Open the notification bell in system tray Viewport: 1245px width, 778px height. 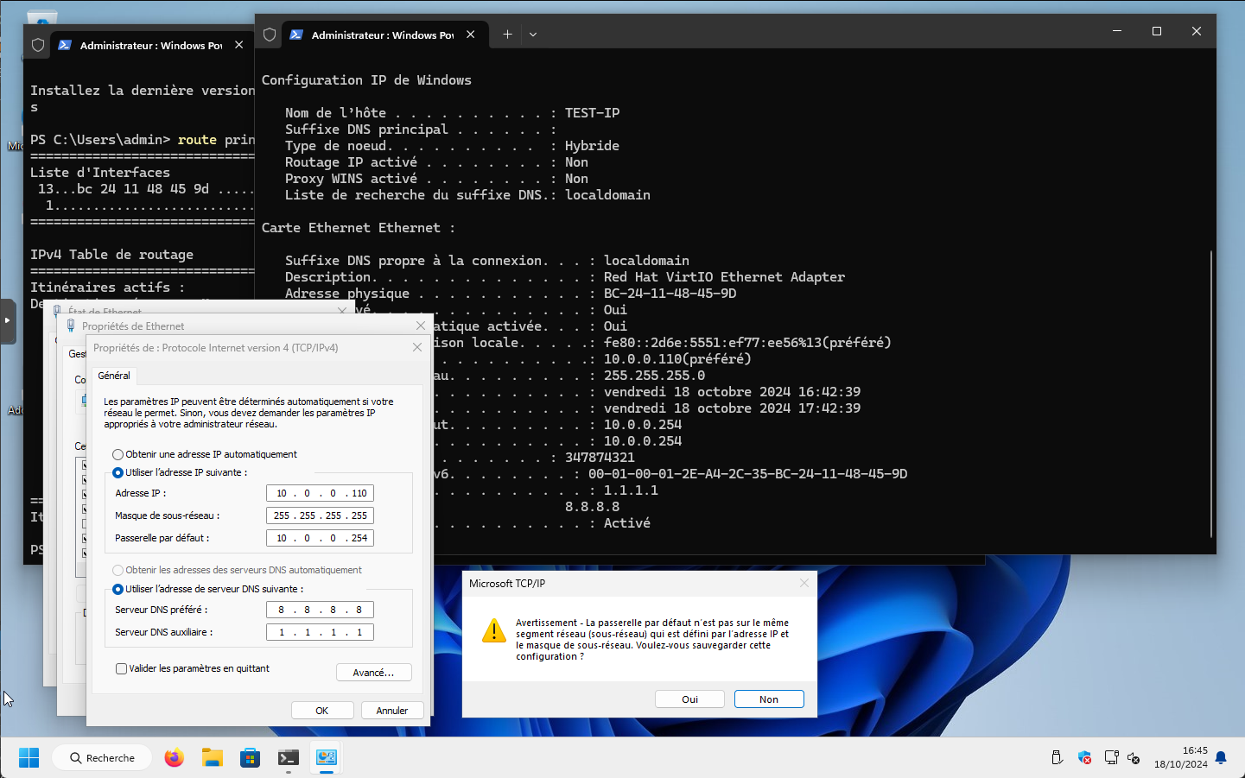[x=1221, y=757]
